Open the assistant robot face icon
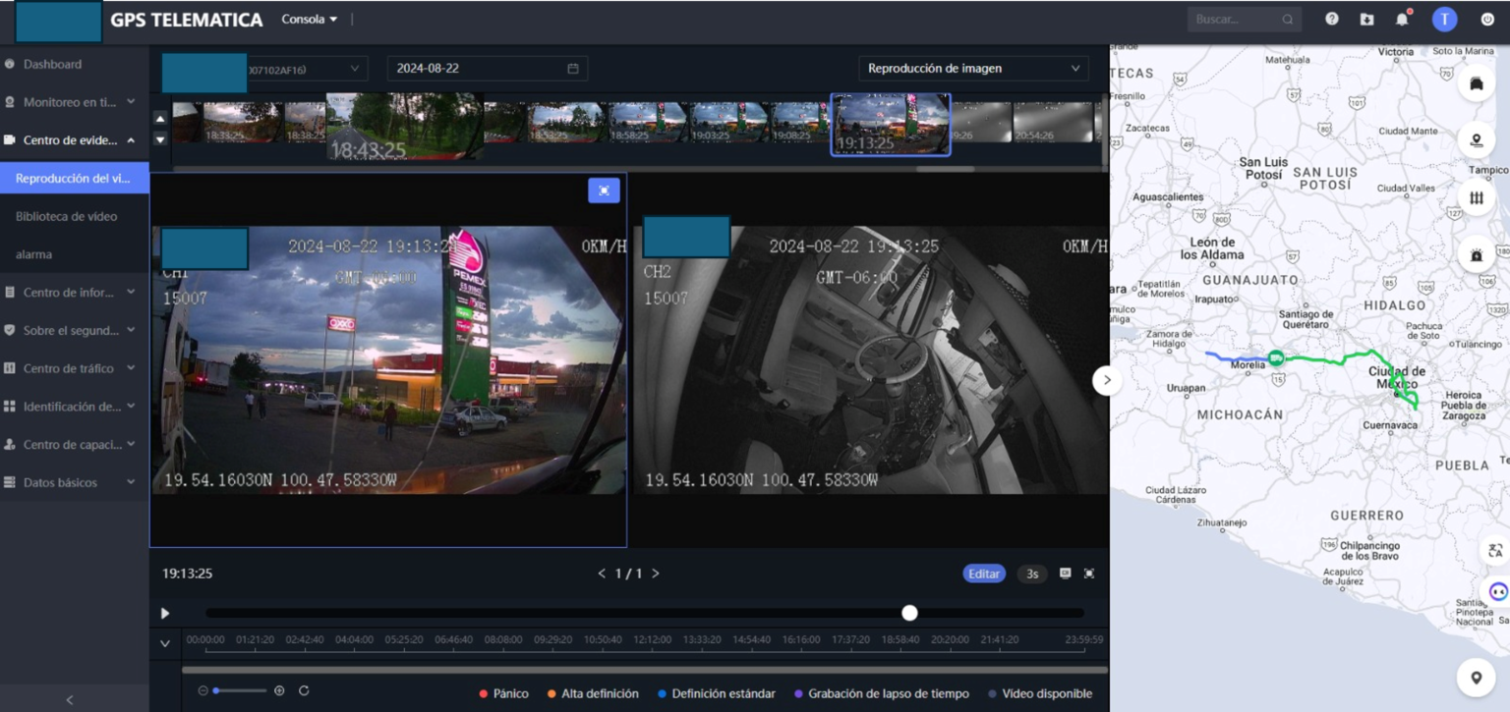Viewport: 1510px width, 712px height. click(1497, 591)
